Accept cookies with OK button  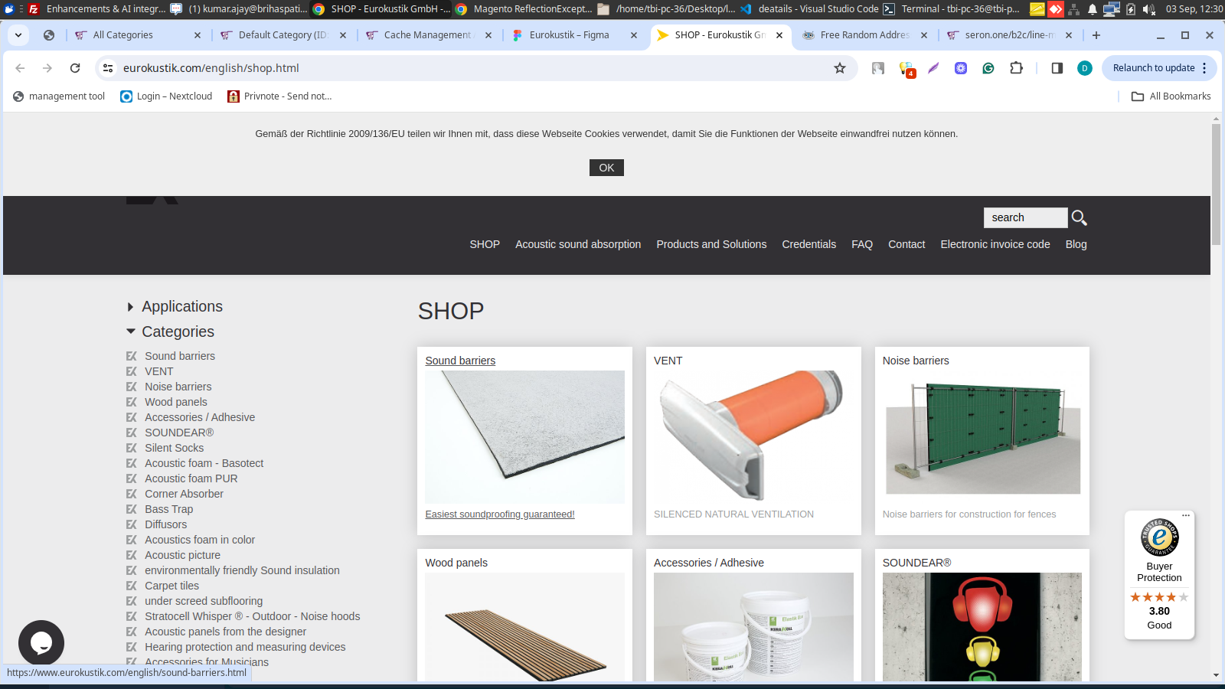click(x=606, y=168)
